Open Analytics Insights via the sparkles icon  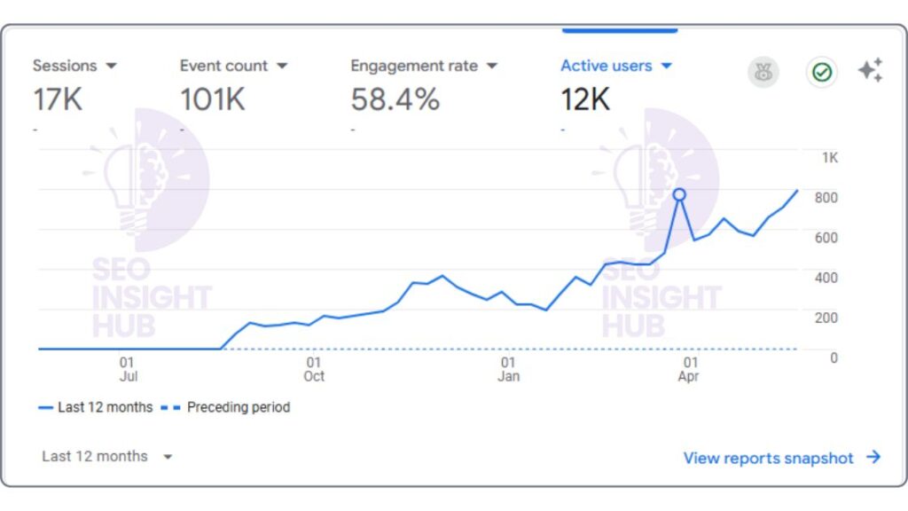[870, 69]
